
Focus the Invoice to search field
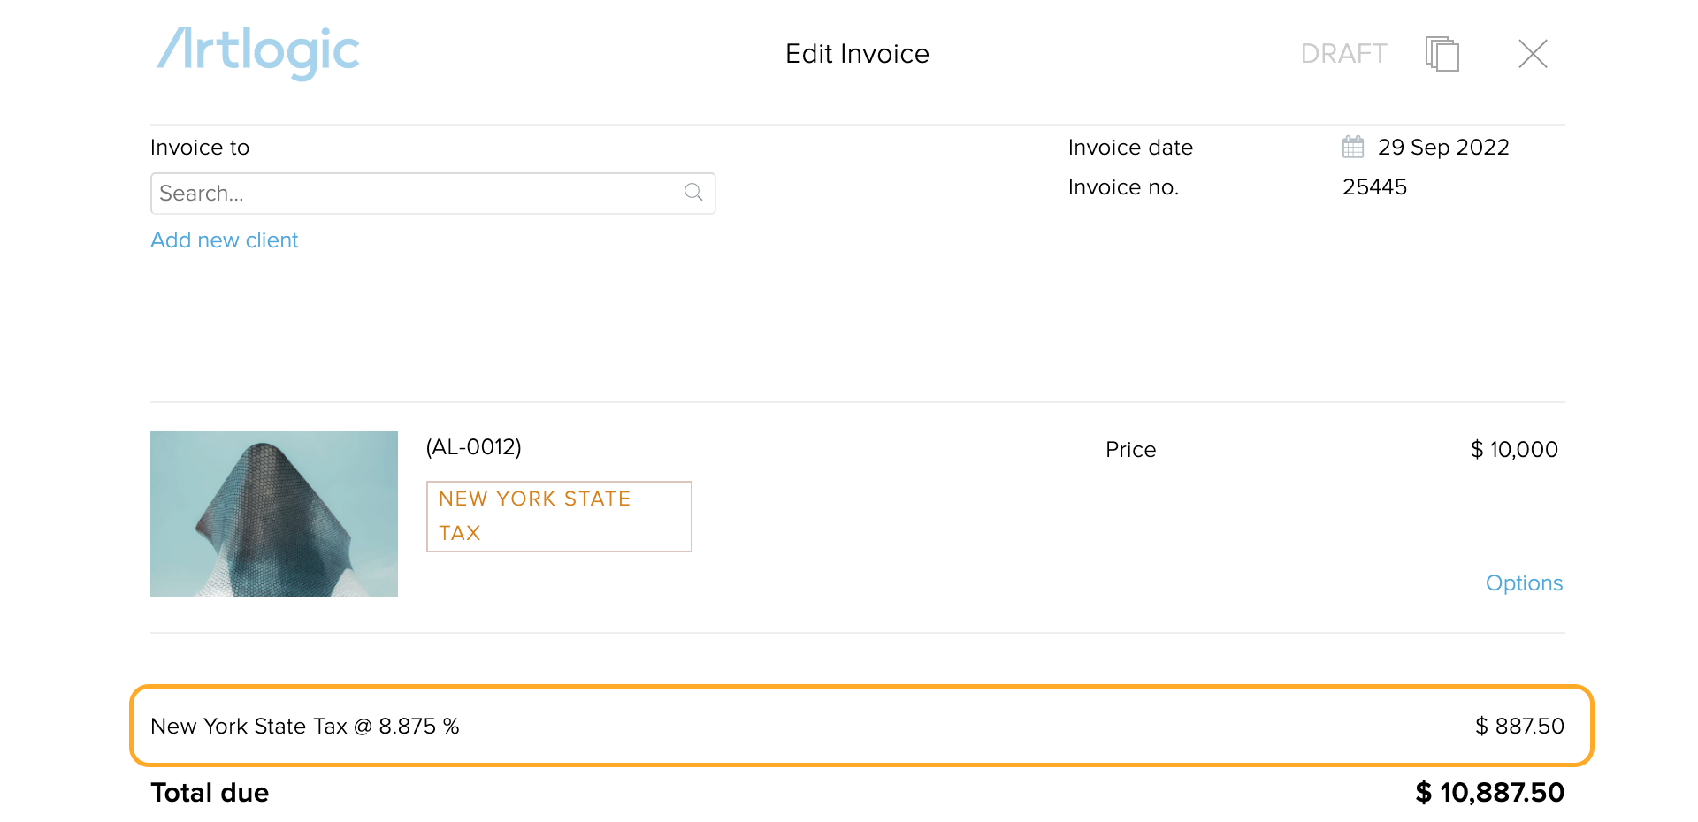click(x=432, y=194)
